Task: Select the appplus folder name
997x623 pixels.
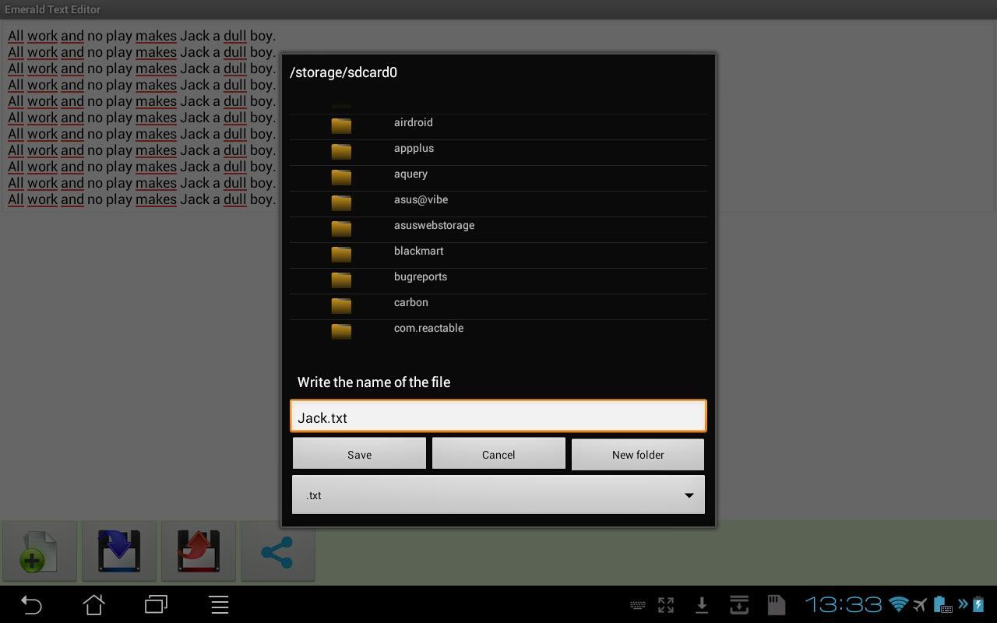Action: click(x=414, y=148)
